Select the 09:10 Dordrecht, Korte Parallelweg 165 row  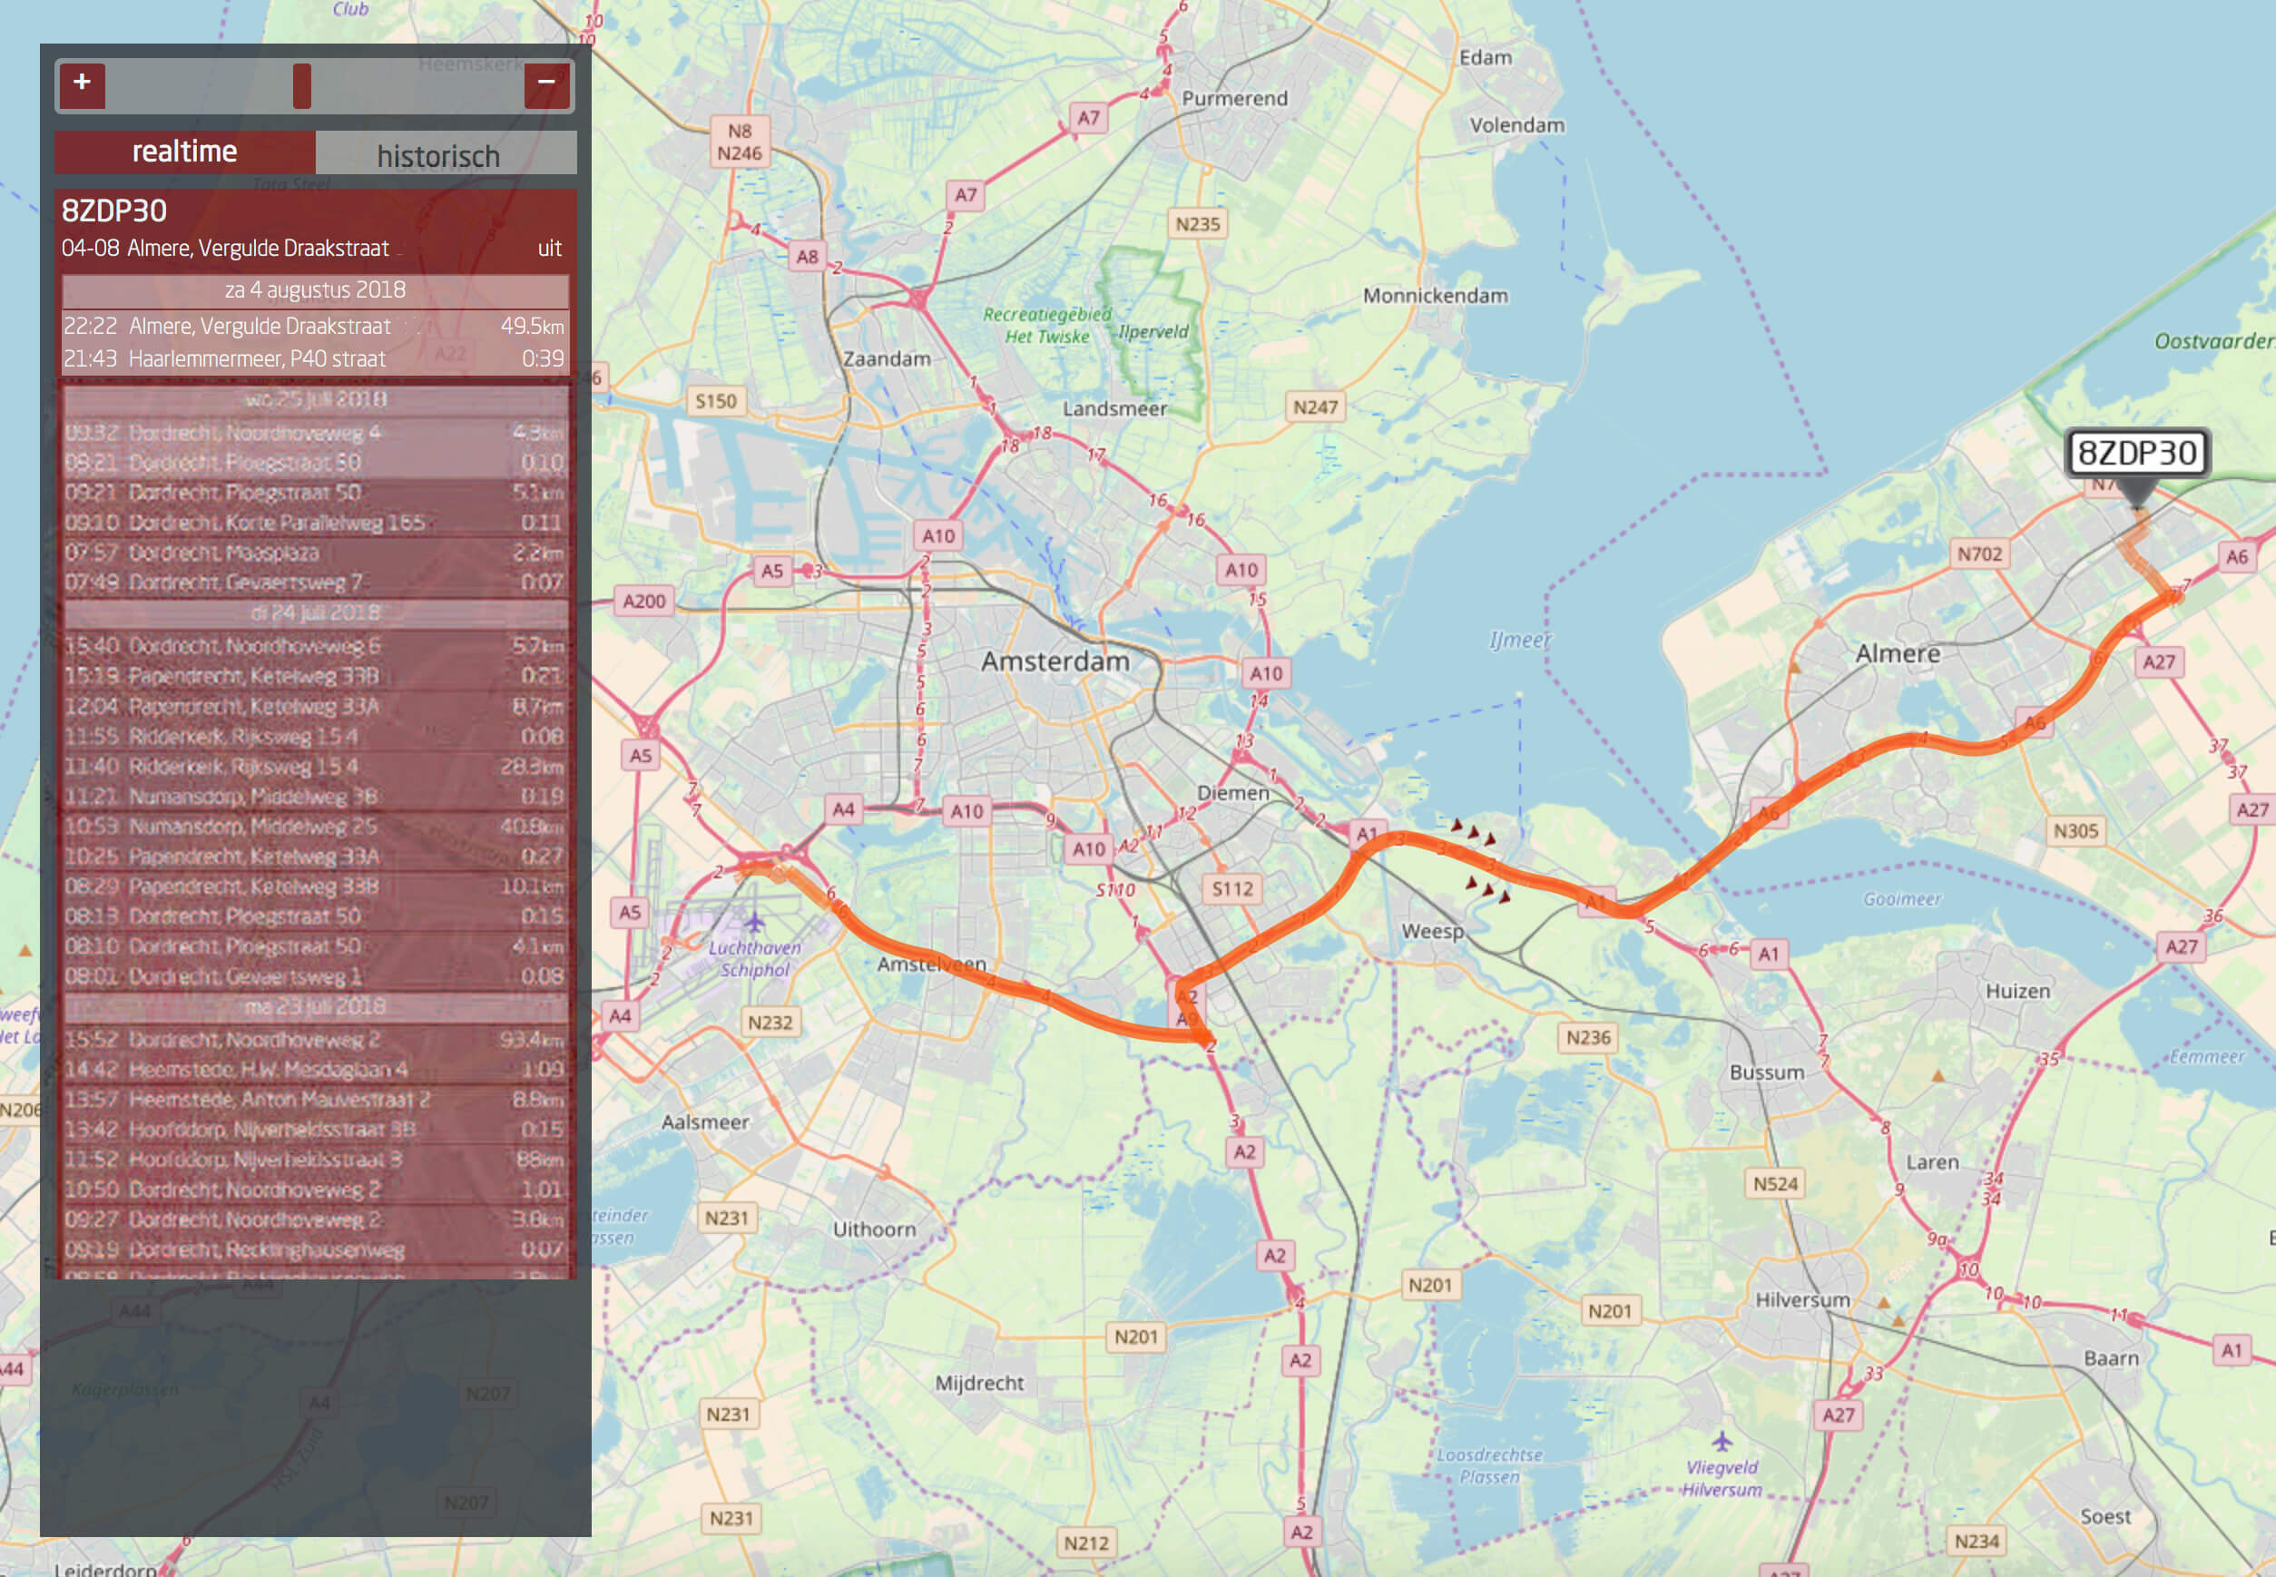[315, 522]
